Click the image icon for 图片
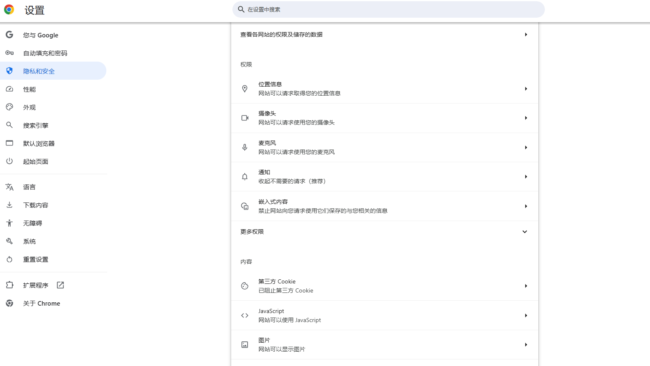Viewport: 650px width, 366px height. 245,345
